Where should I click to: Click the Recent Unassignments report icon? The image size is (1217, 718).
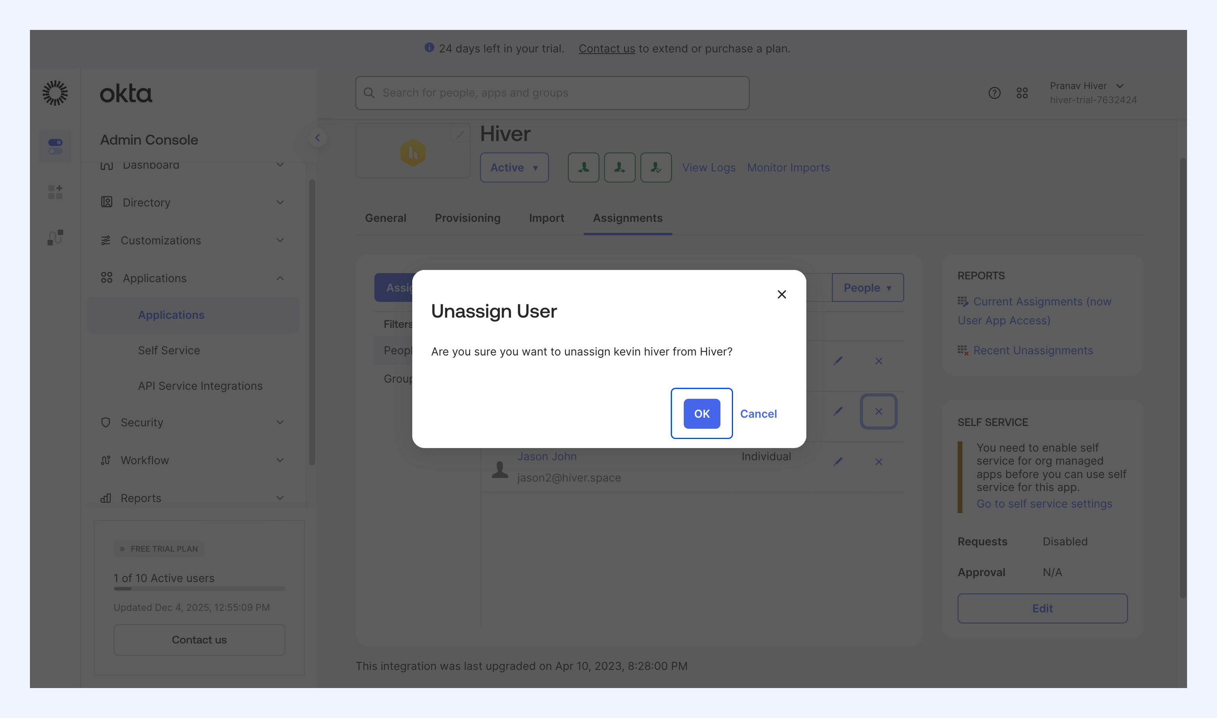click(963, 350)
